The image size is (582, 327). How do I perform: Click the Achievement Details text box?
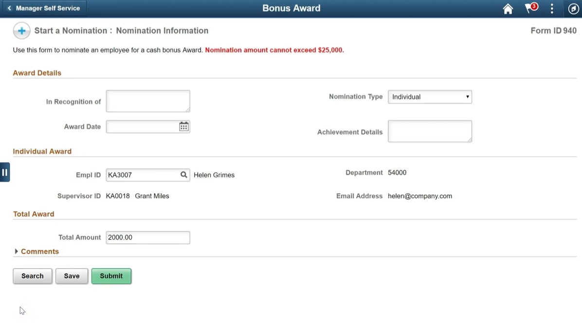coord(430,131)
